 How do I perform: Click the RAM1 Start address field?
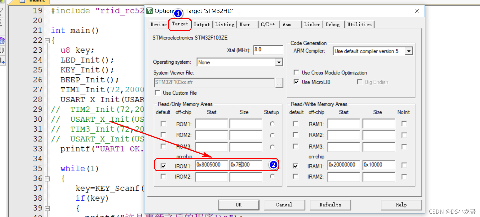[344, 124]
